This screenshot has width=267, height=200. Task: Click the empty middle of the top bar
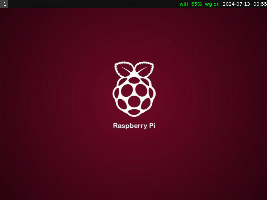[93, 4]
